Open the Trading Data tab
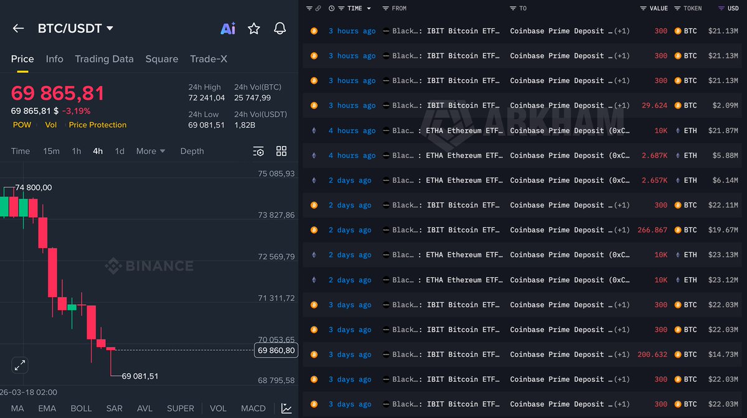Image resolution: width=747 pixels, height=418 pixels. tap(104, 59)
